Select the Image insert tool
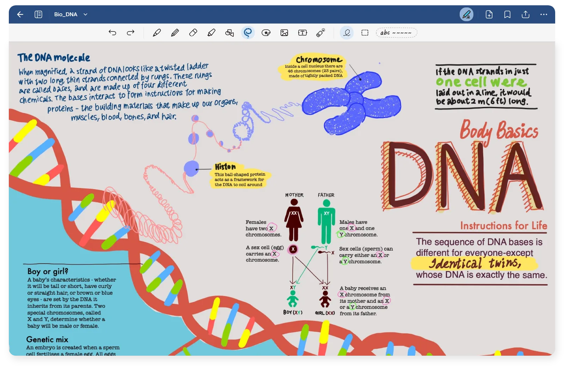This screenshot has height=367, width=564. click(284, 32)
